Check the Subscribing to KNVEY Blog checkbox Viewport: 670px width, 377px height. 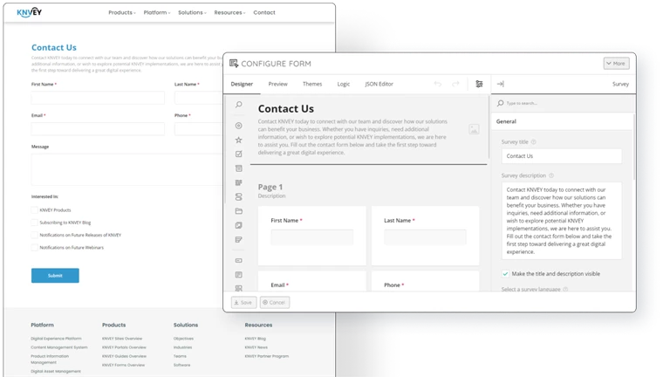pyautogui.click(x=35, y=223)
